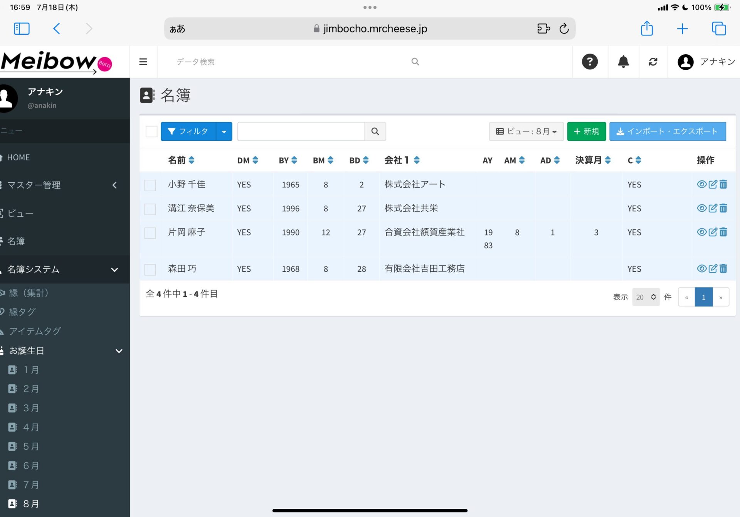Go to previous page arrow «

click(686, 297)
